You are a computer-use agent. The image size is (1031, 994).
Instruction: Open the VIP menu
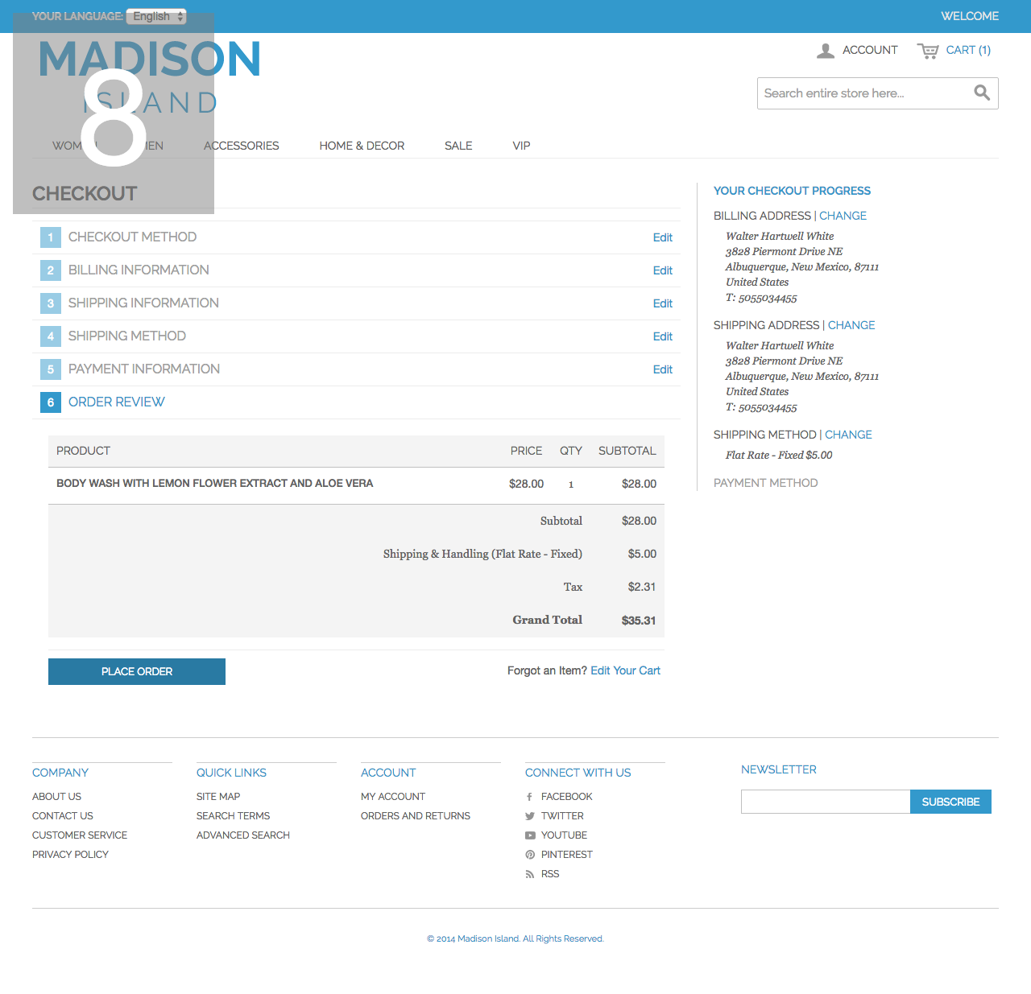[521, 146]
